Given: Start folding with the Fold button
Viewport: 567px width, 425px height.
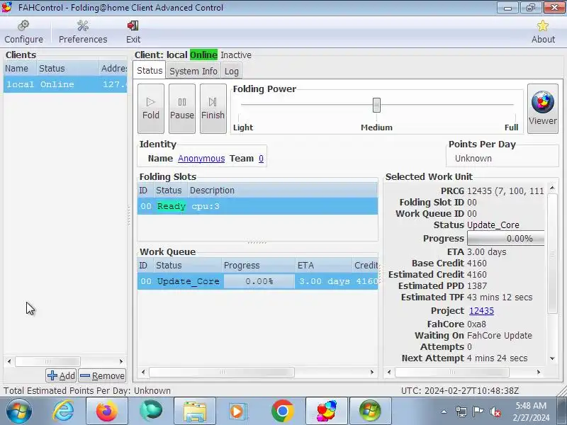Looking at the screenshot, I should coord(151,108).
